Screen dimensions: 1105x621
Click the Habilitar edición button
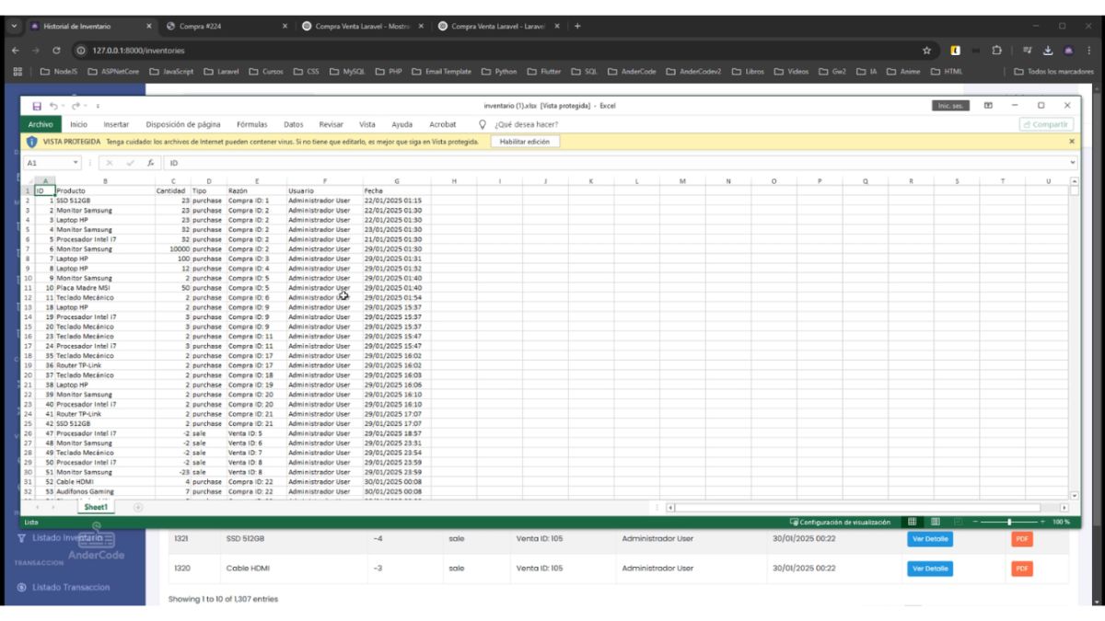[524, 142]
